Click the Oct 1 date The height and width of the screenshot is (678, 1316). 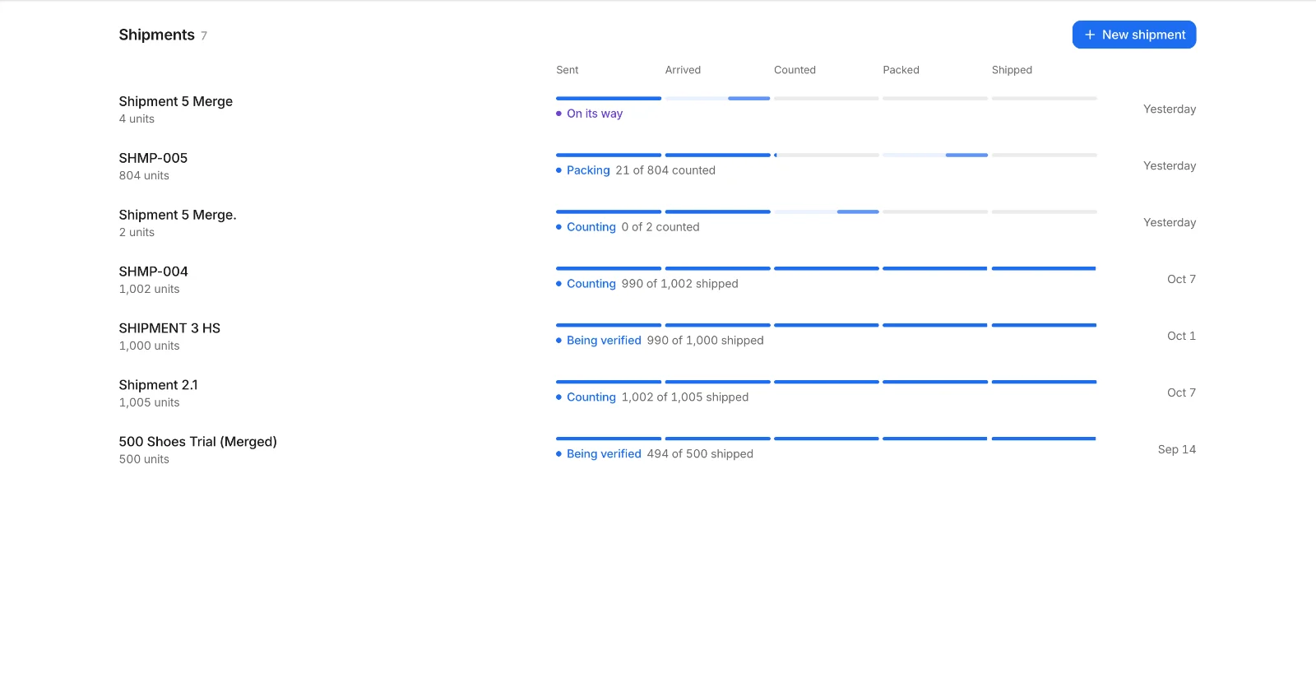click(1181, 336)
